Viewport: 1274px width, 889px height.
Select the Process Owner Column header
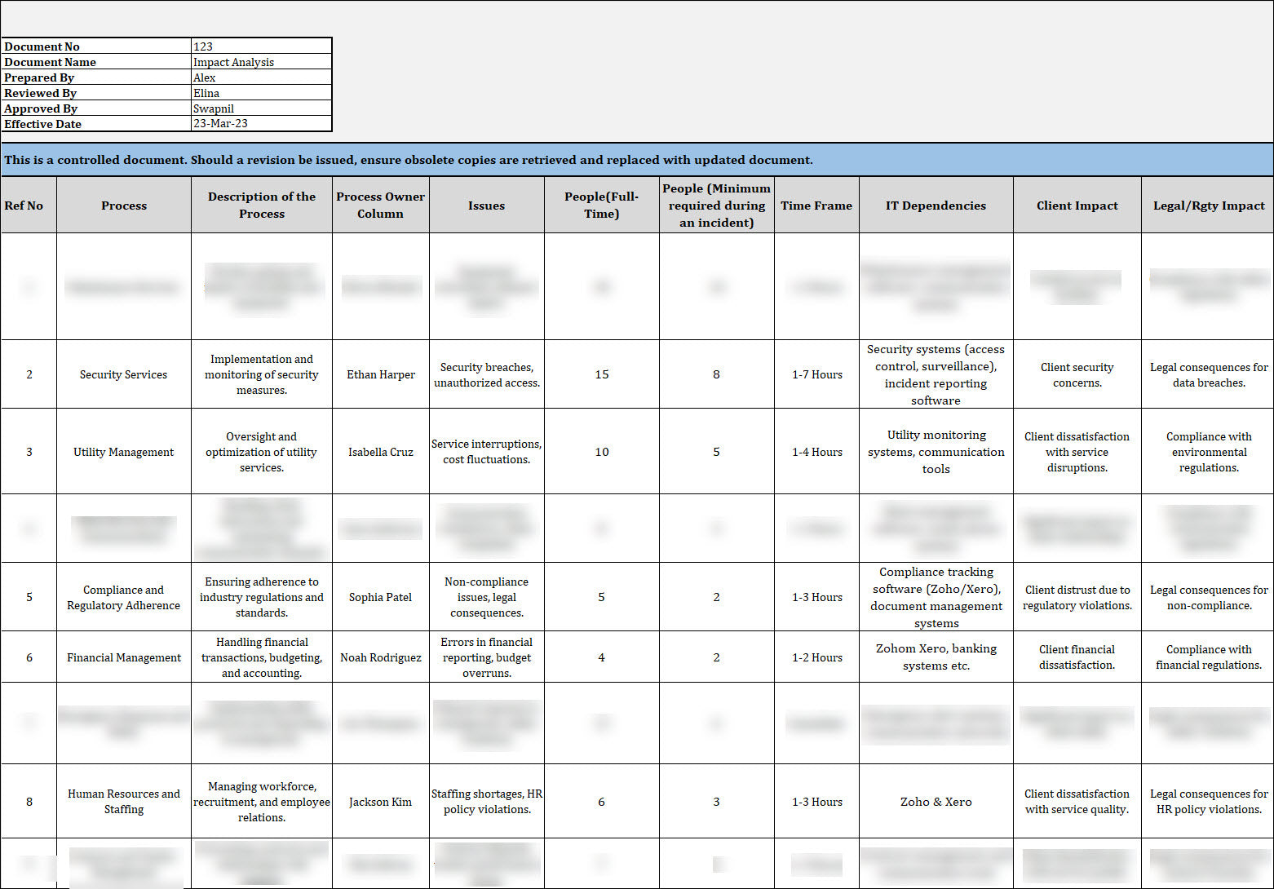(x=380, y=206)
